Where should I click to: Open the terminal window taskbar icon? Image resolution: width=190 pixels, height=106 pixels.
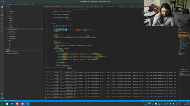coord(12,104)
